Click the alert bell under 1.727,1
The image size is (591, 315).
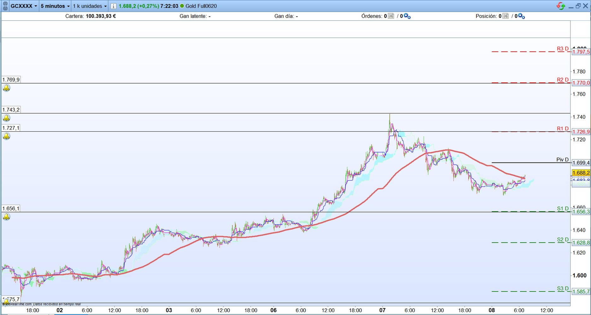pyautogui.click(x=6, y=136)
